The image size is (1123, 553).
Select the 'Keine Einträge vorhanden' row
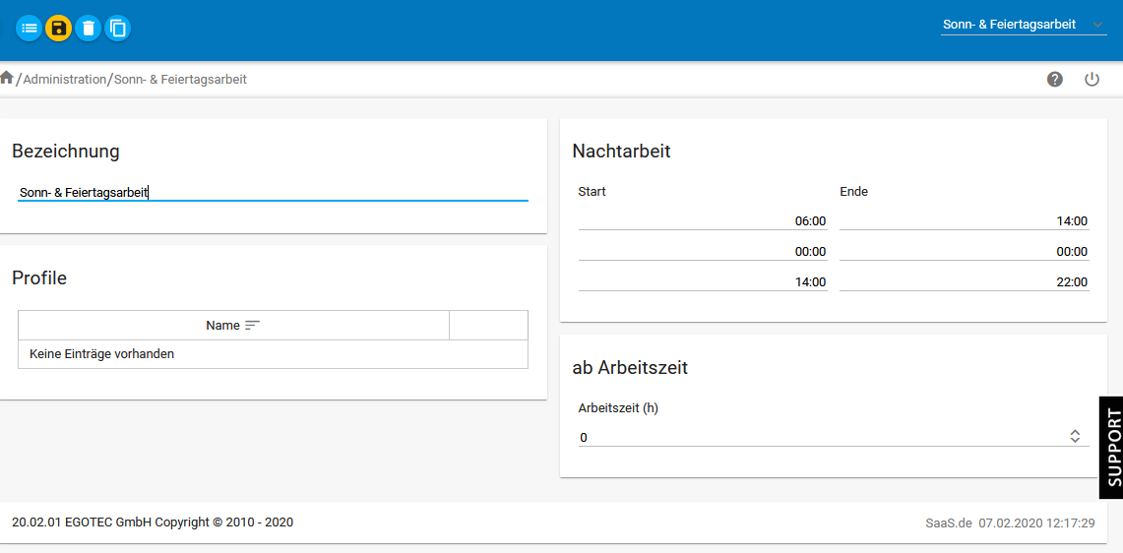pos(273,354)
